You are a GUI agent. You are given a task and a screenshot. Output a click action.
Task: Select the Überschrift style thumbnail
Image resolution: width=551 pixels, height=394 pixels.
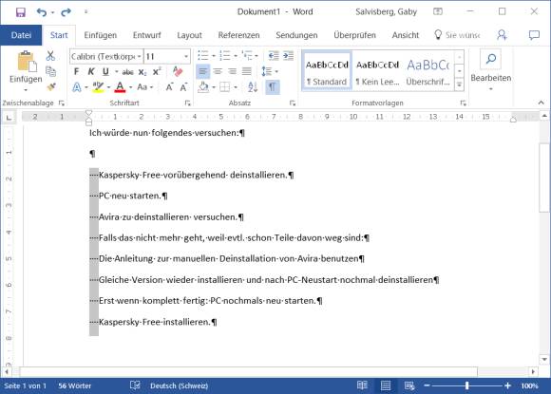pos(428,71)
